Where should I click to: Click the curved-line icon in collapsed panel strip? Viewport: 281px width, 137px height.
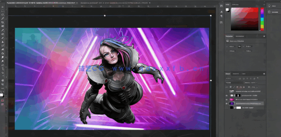[221, 22]
